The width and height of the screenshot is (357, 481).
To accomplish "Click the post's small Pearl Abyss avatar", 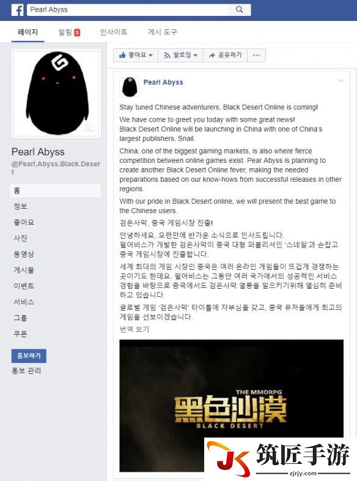I will [130, 87].
